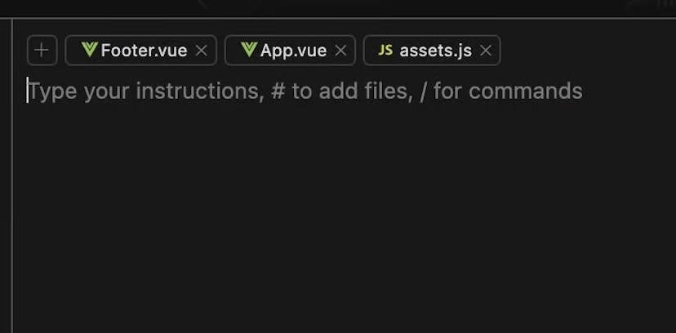Click the Vue logo on Footer.vue chip
Screen dimensions: 676x333
[x=89, y=51]
